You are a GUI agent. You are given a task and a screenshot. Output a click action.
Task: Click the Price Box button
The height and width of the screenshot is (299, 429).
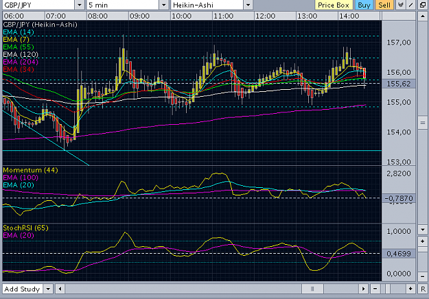334,5
